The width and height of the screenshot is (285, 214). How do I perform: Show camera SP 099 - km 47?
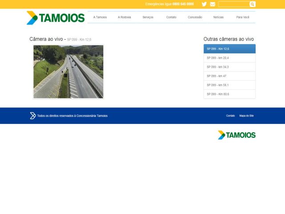pyautogui.click(x=229, y=76)
